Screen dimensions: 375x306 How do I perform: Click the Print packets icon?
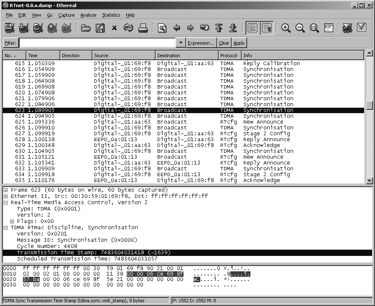tap(143, 28)
